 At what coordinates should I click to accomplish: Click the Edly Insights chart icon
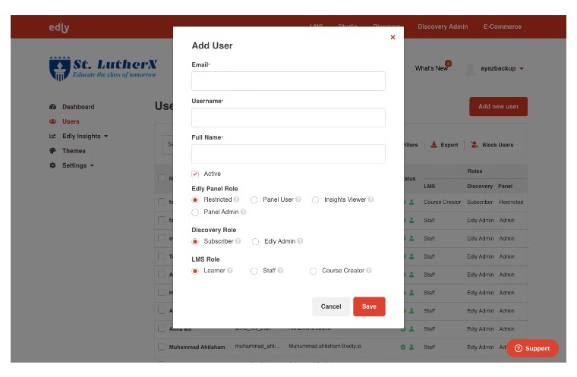(52, 136)
